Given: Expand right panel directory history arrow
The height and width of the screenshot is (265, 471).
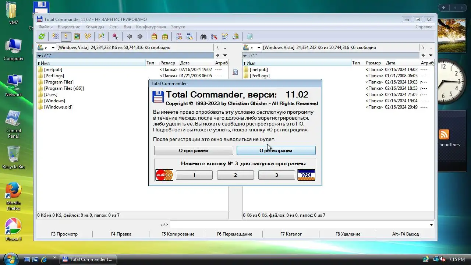Looking at the screenshot, I should click(431, 56).
